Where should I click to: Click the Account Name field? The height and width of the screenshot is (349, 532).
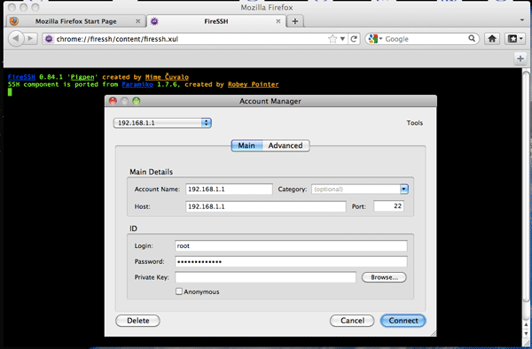[x=229, y=189]
